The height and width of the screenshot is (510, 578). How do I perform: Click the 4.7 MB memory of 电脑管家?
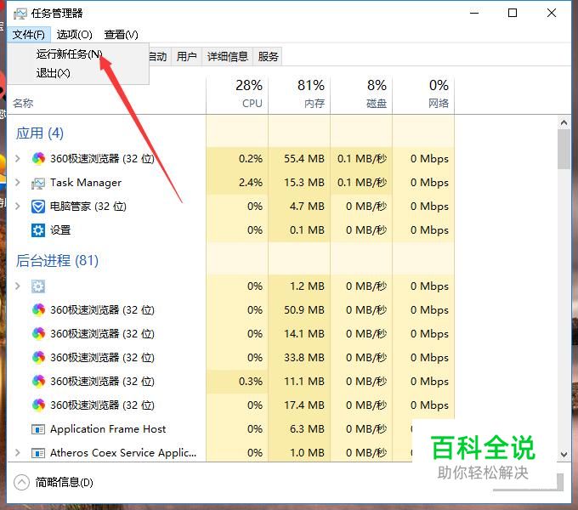(x=307, y=206)
